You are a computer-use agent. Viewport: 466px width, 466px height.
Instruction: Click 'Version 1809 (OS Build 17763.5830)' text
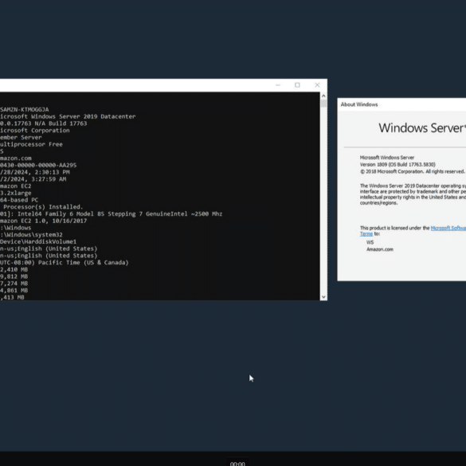(x=397, y=165)
